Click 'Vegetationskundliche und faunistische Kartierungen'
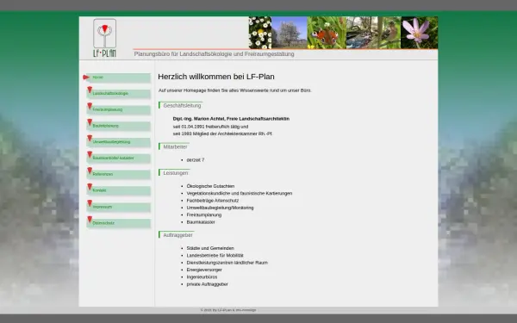This screenshot has height=323, width=517. coord(240,194)
